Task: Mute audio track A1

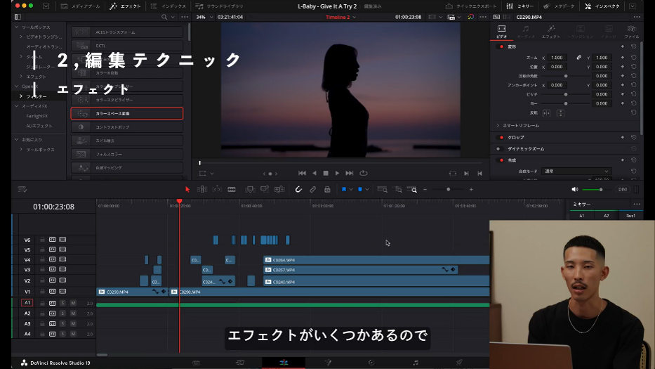Action: tap(73, 303)
